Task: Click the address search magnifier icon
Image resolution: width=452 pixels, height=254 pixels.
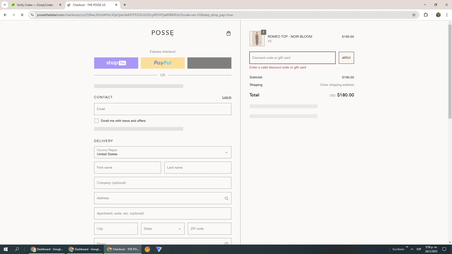Action: point(226,198)
